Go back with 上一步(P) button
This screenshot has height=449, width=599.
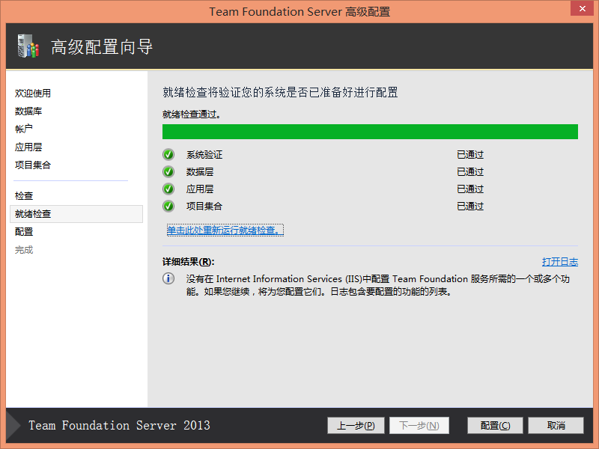356,425
